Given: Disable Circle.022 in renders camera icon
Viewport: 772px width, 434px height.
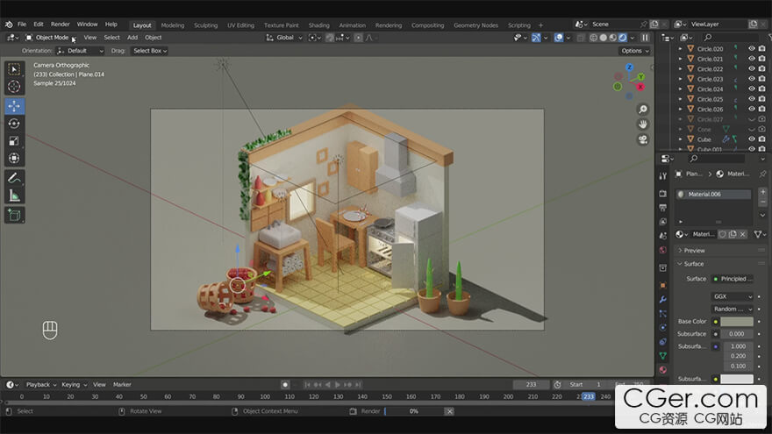Looking at the screenshot, I should [x=761, y=69].
